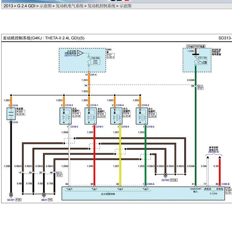Click the SD313 diagram code
This screenshot has height=229, width=232.
click(x=225, y=38)
